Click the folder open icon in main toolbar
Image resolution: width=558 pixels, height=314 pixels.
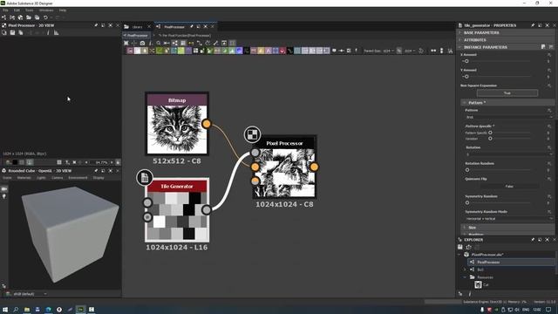pyautogui.click(x=29, y=17)
